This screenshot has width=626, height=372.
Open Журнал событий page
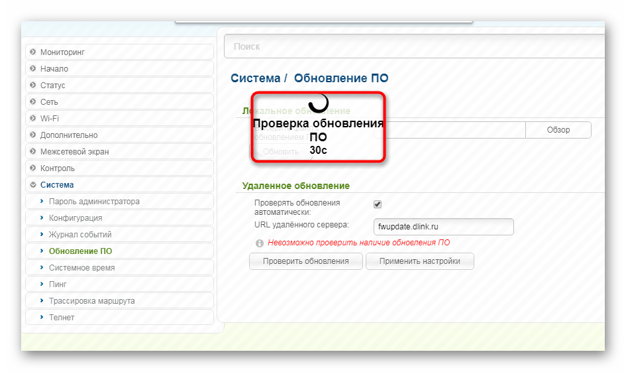(119, 234)
